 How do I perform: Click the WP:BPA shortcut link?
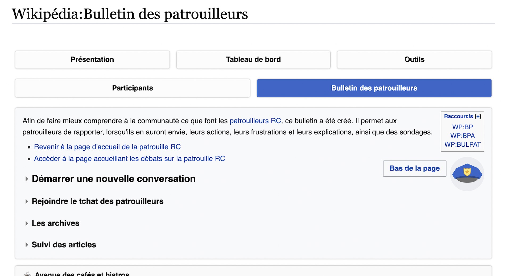[x=463, y=136]
